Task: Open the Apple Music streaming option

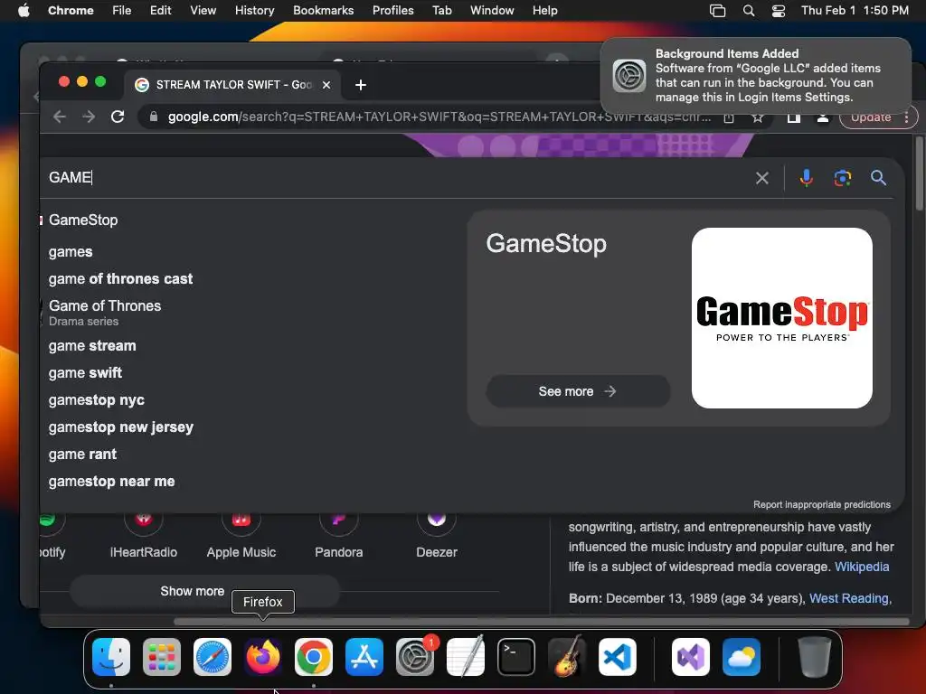Action: click(241, 535)
